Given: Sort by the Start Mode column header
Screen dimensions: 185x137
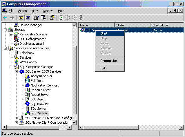Looking at the screenshot, I should (167, 25).
